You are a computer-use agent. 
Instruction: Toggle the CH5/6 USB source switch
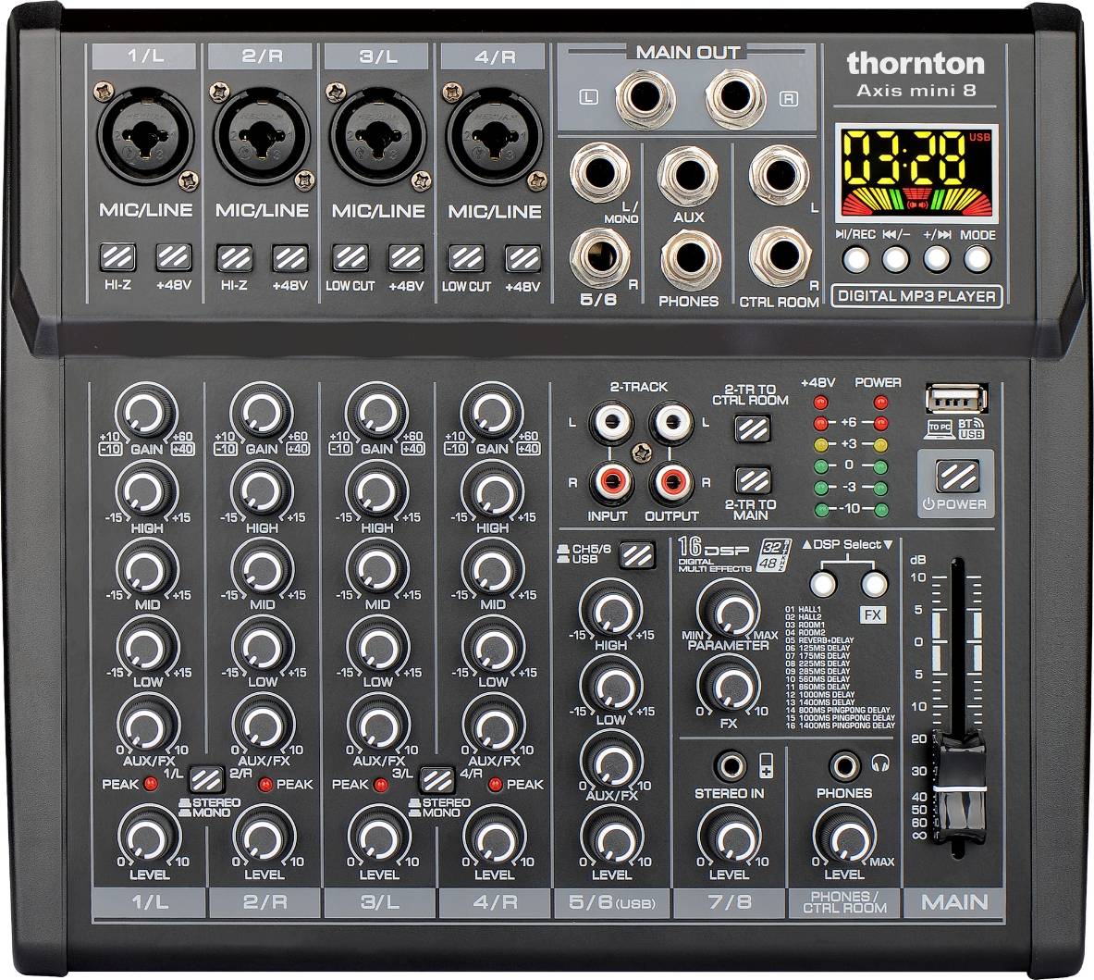coord(638,555)
